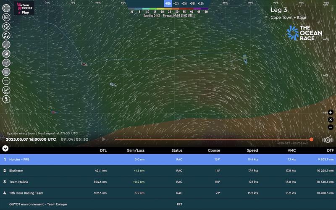Zoom in with the plus button
336x210 pixels.
pyautogui.click(x=331, y=112)
